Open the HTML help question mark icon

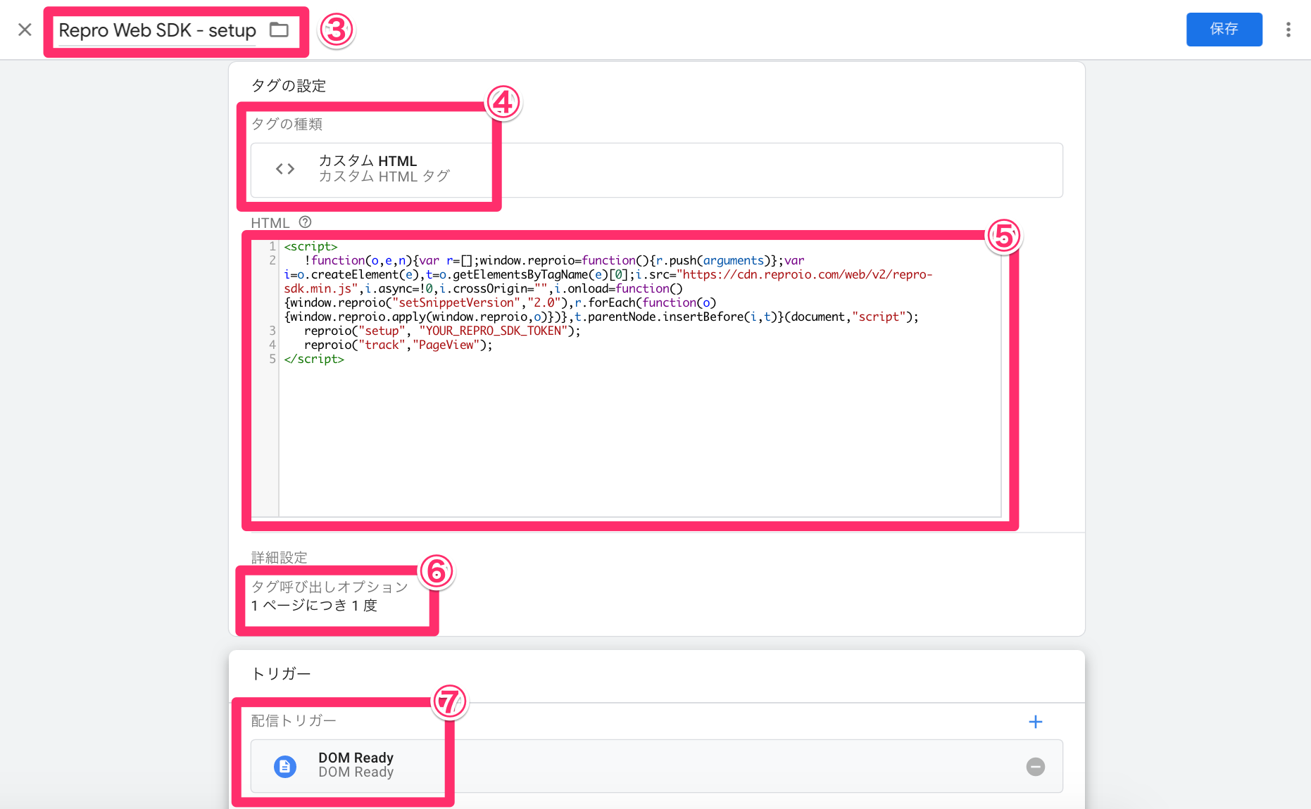(305, 222)
